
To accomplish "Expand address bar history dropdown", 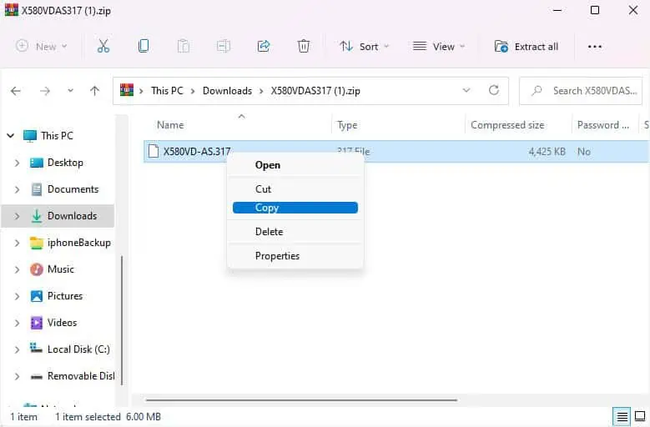I will click(x=466, y=91).
